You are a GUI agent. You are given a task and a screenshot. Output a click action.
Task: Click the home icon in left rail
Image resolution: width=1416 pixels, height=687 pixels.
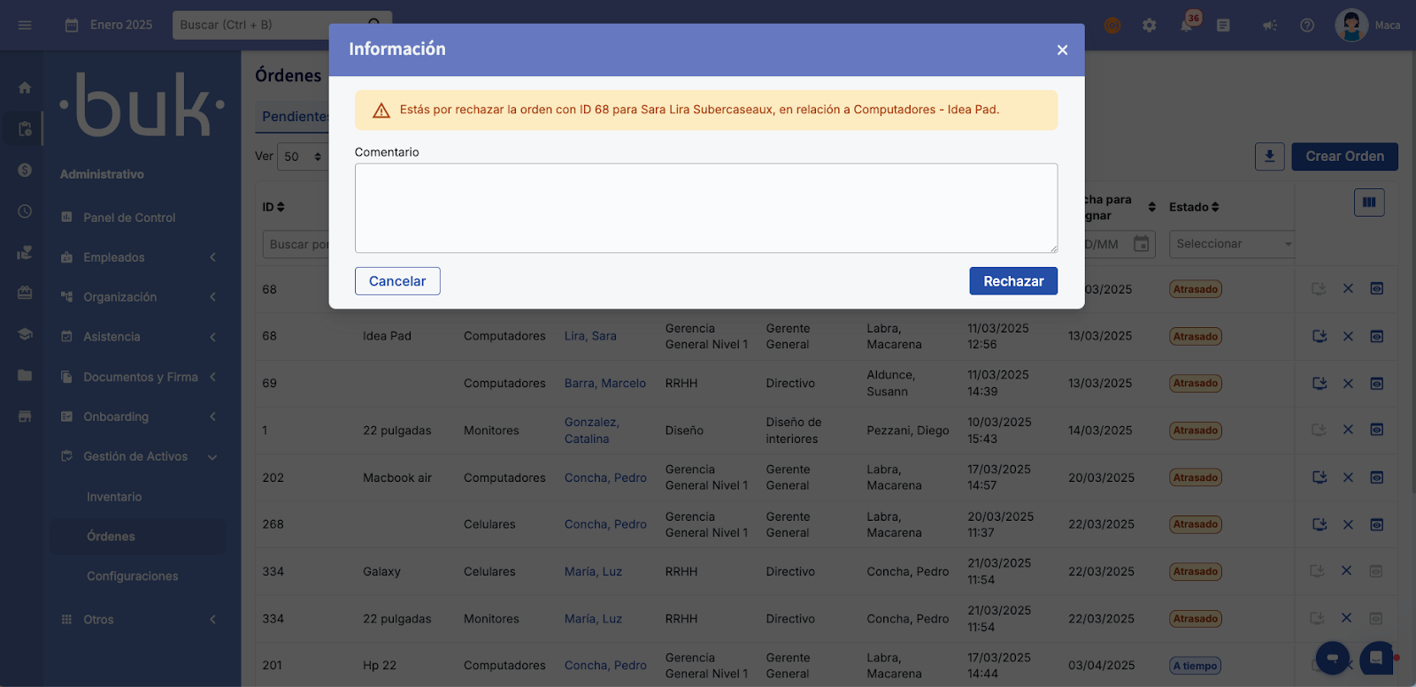(25, 88)
